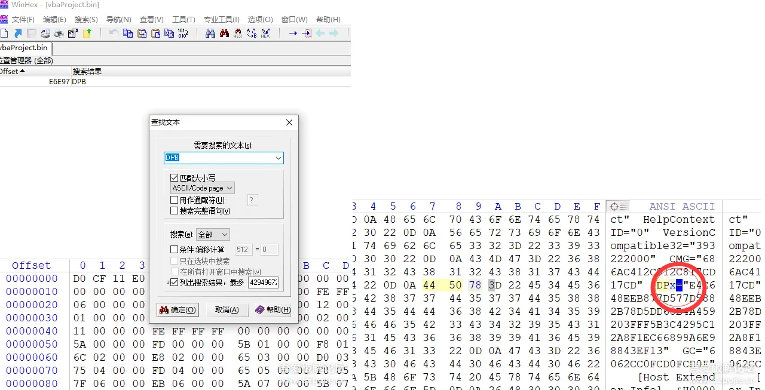Expand the 搜索 direction dropdown showing 全部
765x390 pixels.
point(213,235)
